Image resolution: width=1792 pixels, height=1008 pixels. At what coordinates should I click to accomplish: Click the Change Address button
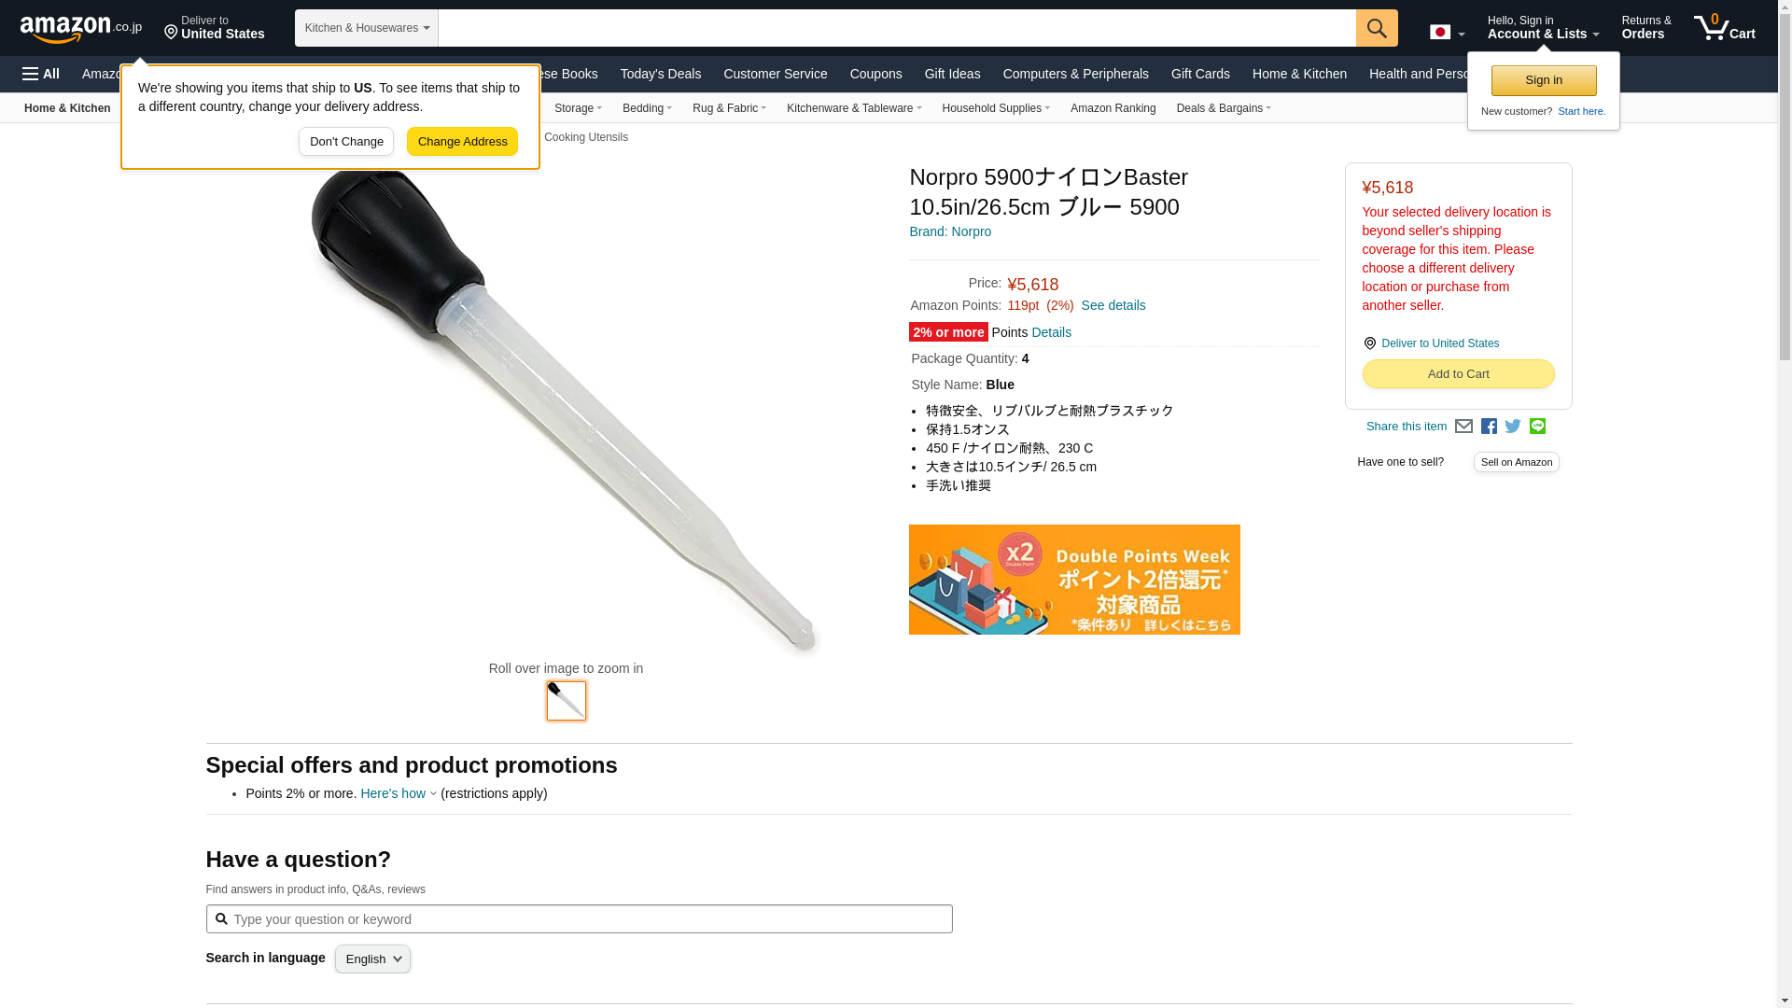(x=462, y=142)
